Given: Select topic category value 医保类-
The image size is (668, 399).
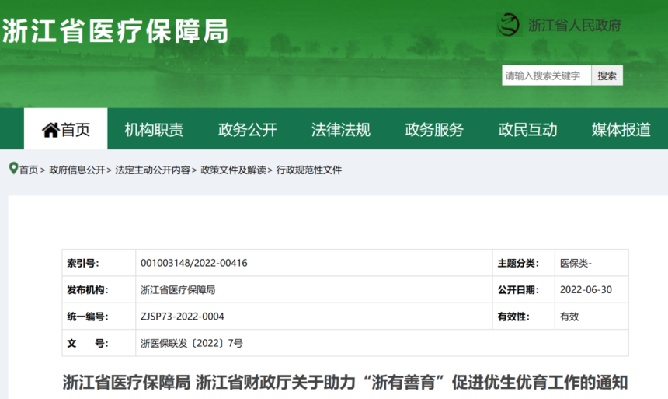Looking at the screenshot, I should pyautogui.click(x=576, y=263).
